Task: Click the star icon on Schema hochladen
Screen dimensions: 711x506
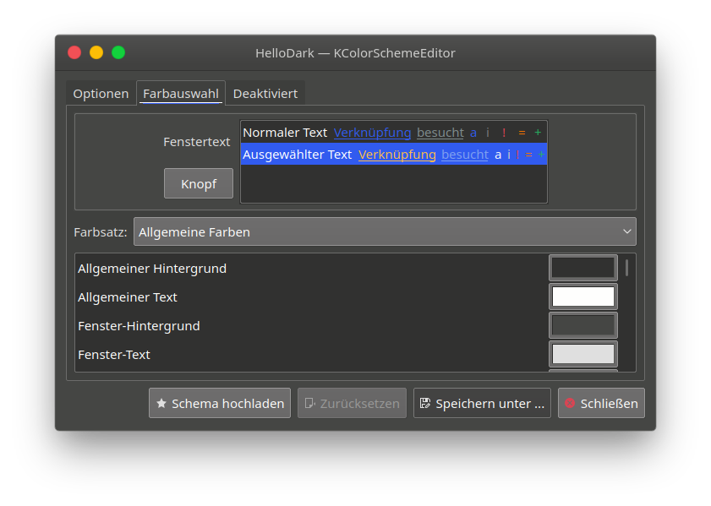Action: [161, 403]
